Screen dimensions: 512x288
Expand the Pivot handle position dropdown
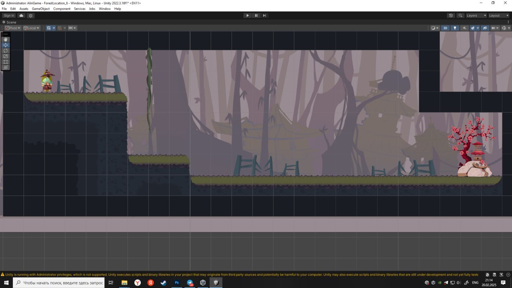[x=13, y=28]
